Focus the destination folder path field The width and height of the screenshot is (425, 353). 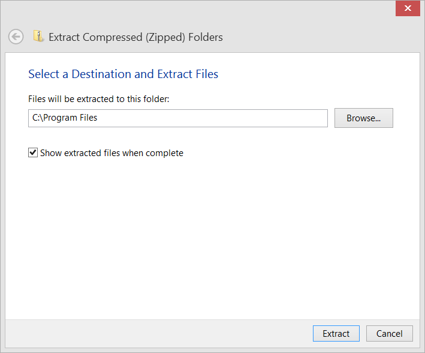178,118
